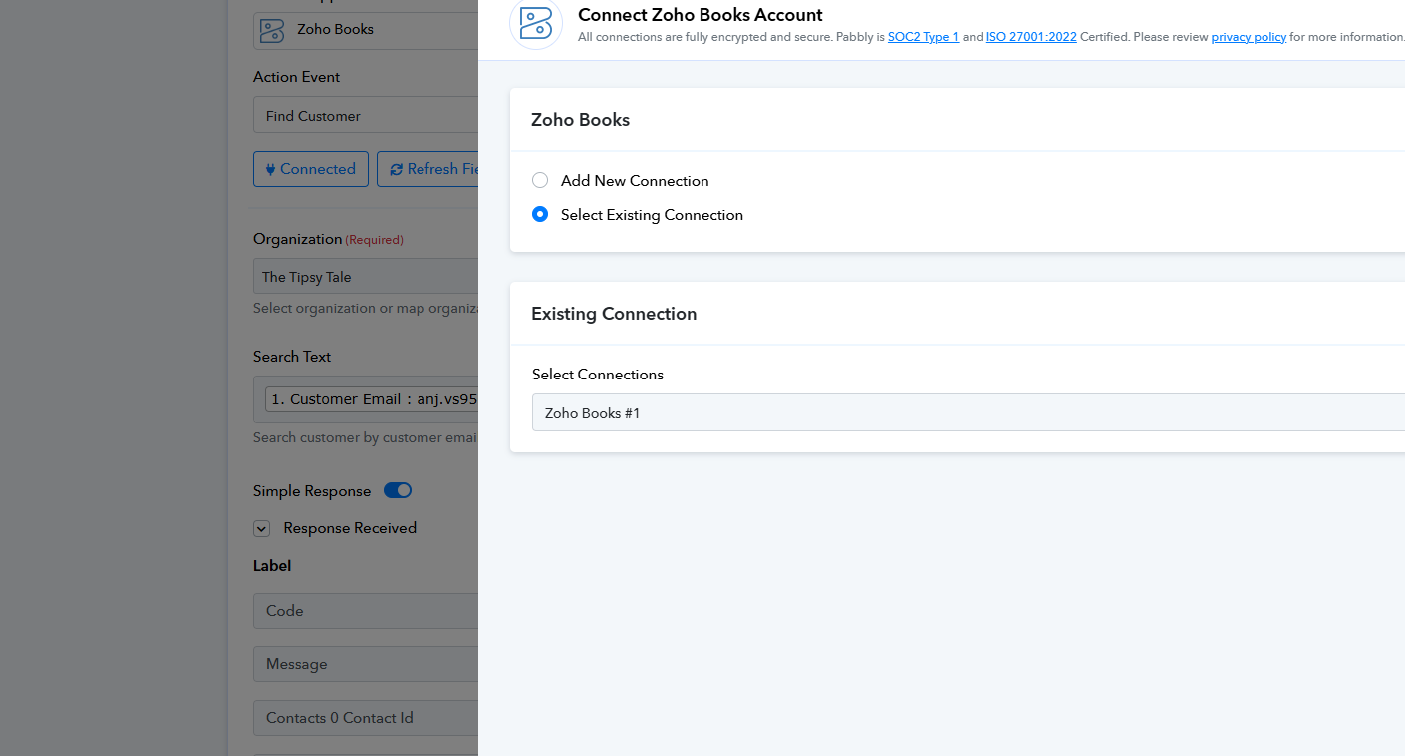Click the Code label field
Image resolution: width=1405 pixels, height=756 pixels.
click(x=366, y=611)
